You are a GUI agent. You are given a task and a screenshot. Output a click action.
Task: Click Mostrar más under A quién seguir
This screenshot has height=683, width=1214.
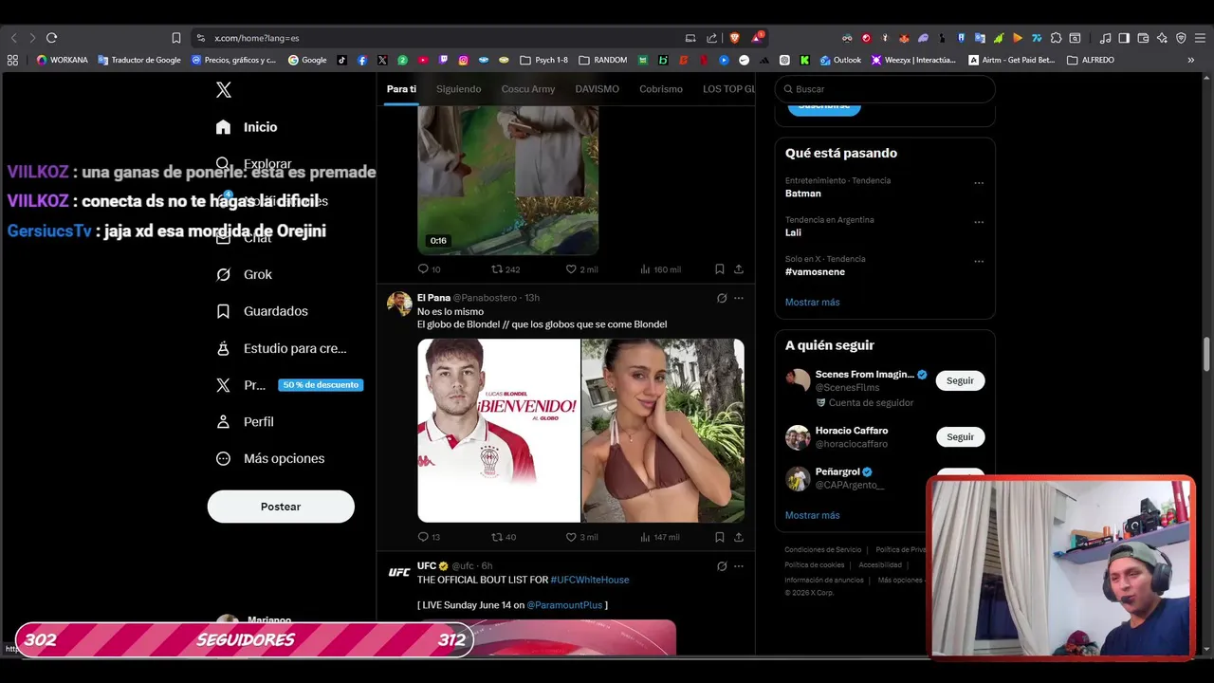pyautogui.click(x=812, y=515)
